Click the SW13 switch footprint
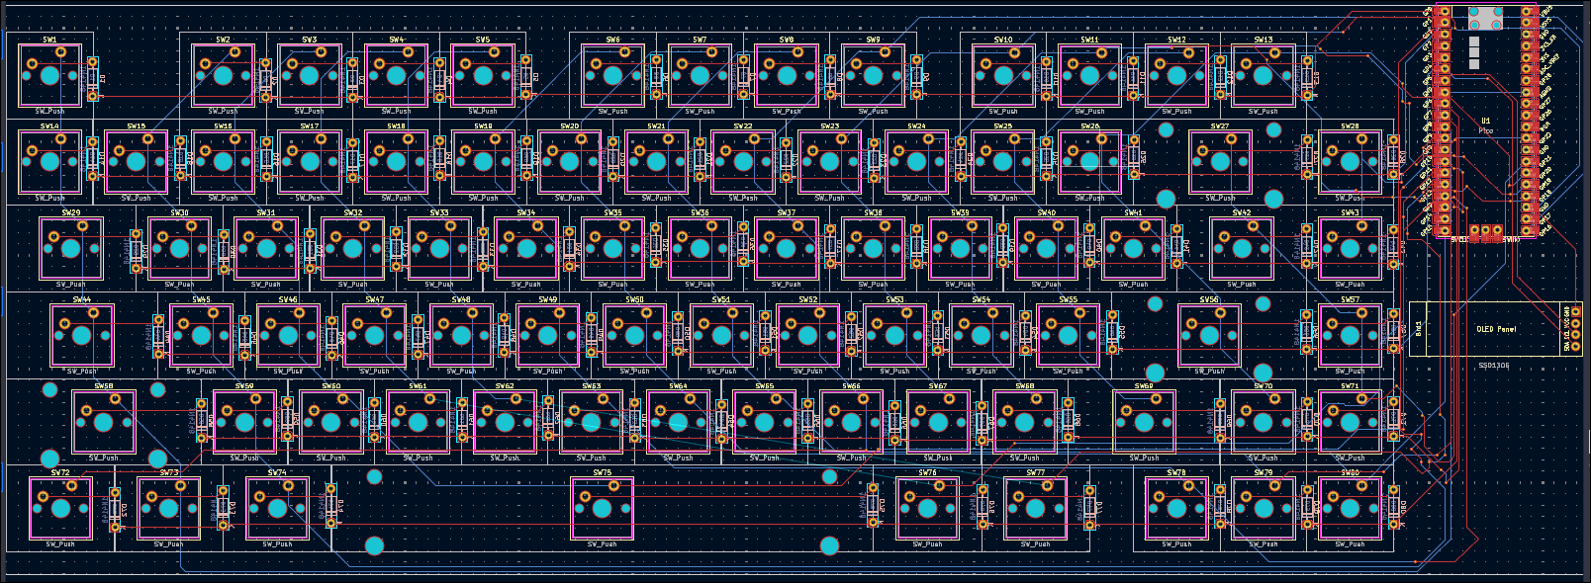Image resolution: width=1591 pixels, height=583 pixels. point(1263,76)
